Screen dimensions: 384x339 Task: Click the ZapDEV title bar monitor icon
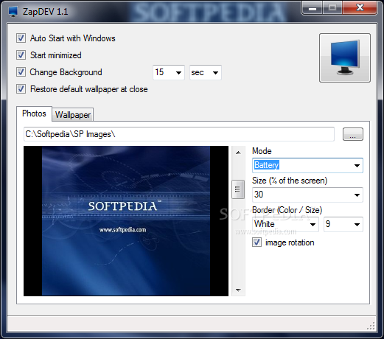click(x=13, y=12)
